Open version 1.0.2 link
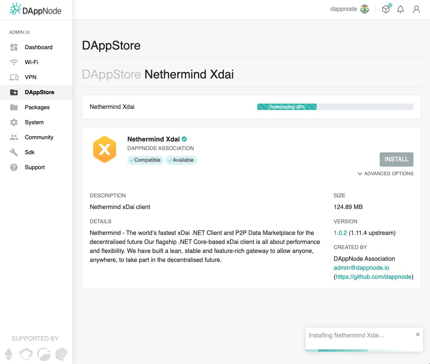Screen dimensions: 430x364 [340, 233]
